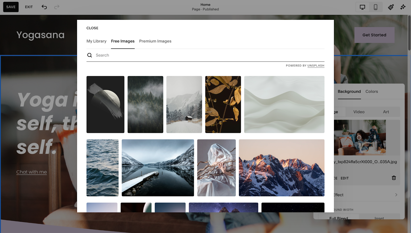This screenshot has height=233, width=411.
Task: Switch to Premium Images tab
Action: (x=155, y=41)
